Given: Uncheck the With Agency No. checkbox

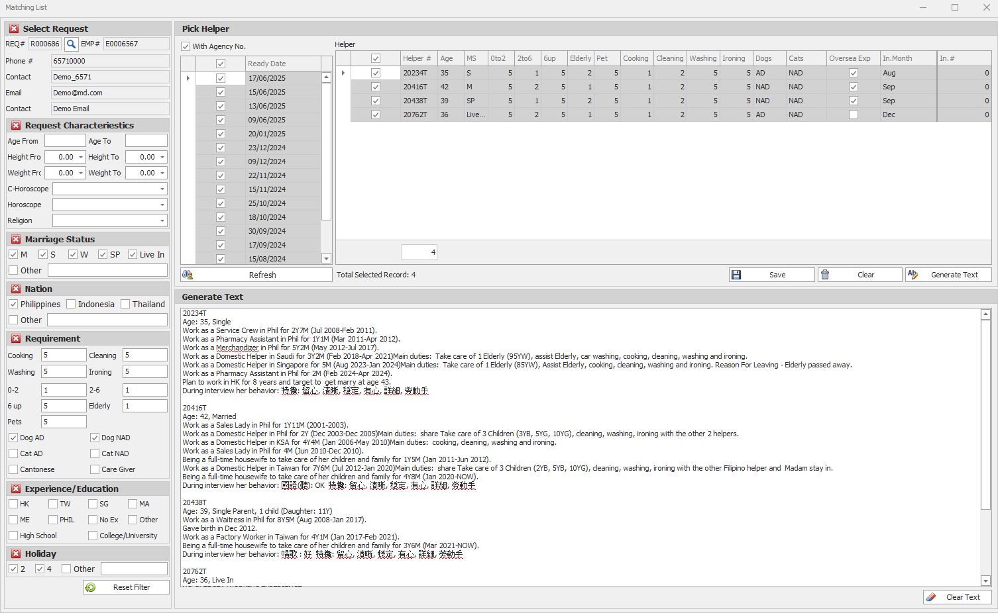Looking at the screenshot, I should (186, 46).
